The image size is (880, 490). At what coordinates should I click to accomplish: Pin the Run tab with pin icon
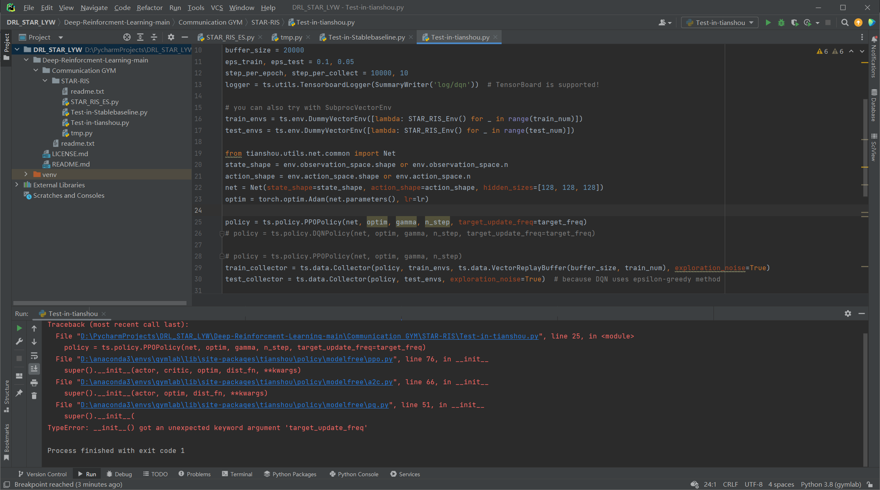point(19,393)
